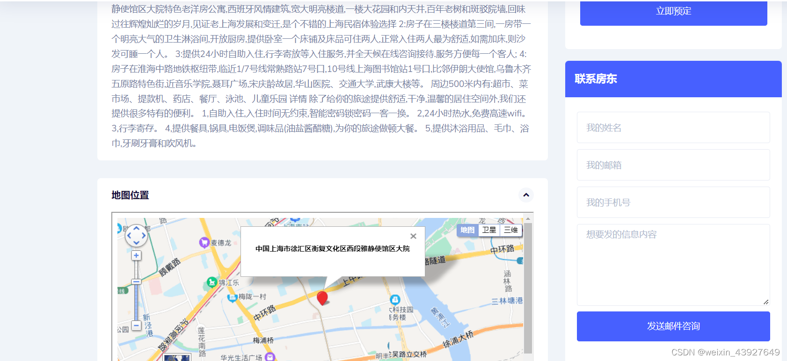Click the 科技园 building marker on map

395,299
